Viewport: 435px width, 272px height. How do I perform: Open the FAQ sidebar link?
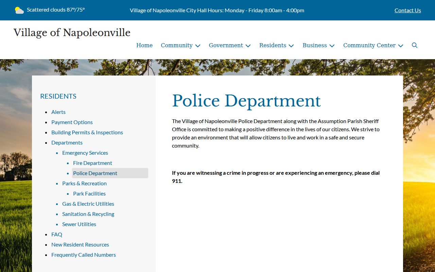pos(57,234)
